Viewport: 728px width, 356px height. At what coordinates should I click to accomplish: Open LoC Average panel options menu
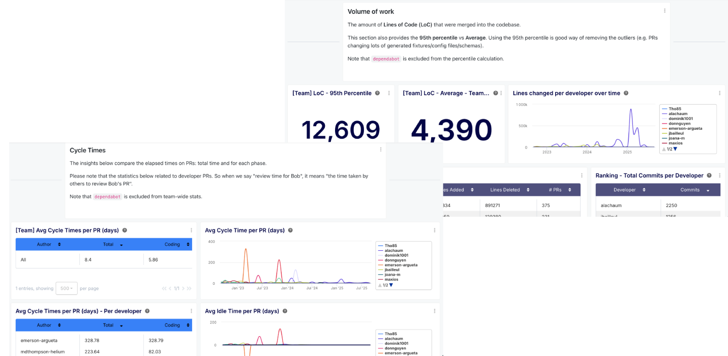pyautogui.click(x=501, y=93)
